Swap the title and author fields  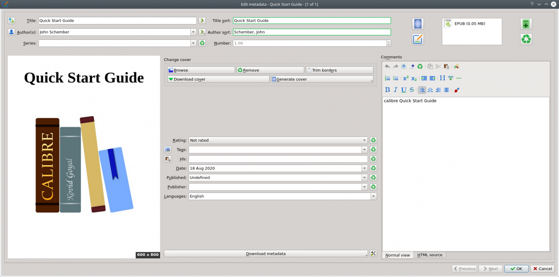coord(11,20)
